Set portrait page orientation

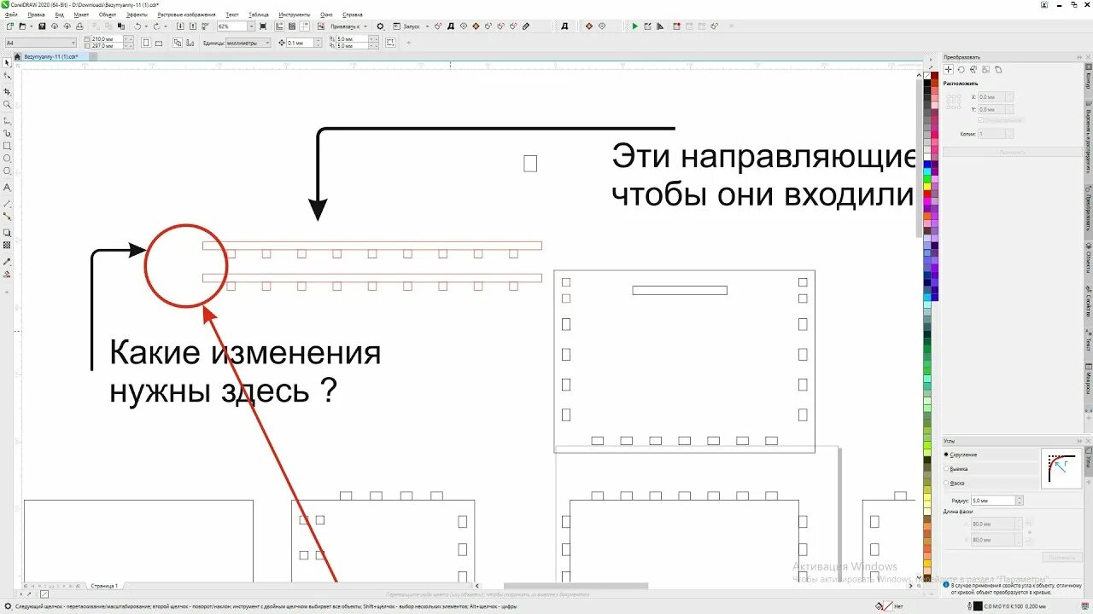tap(147, 42)
